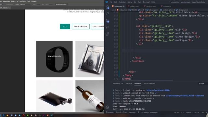The image size is (208, 117).
Task: Click the WEB DESIGN filter button
Action: point(81,27)
